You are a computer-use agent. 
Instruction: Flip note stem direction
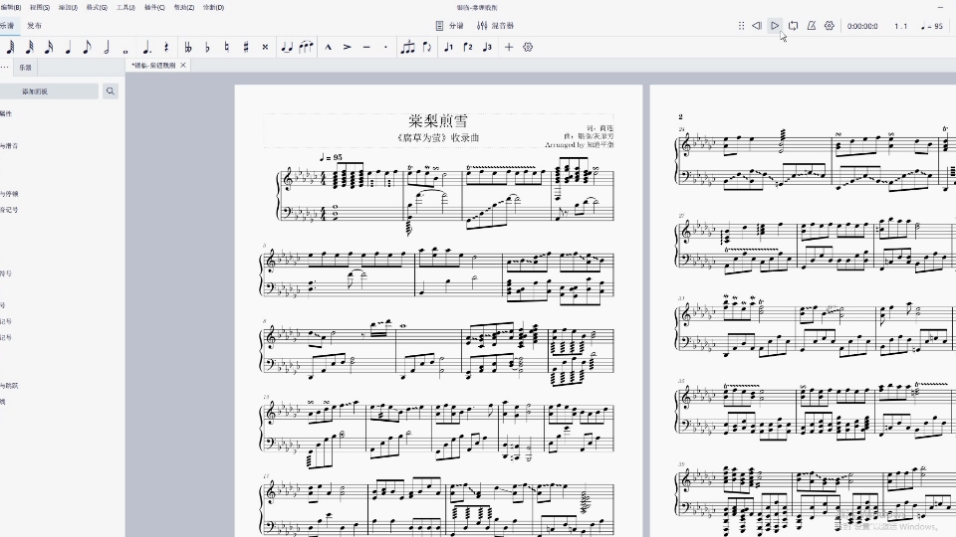pos(427,47)
